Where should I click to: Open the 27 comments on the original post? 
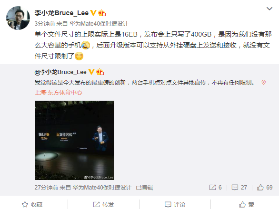coord(239,187)
